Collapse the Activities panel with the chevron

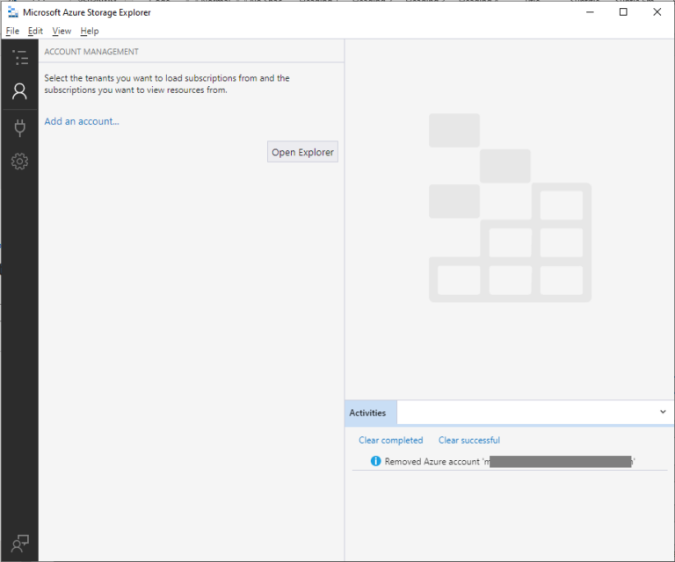tap(663, 412)
